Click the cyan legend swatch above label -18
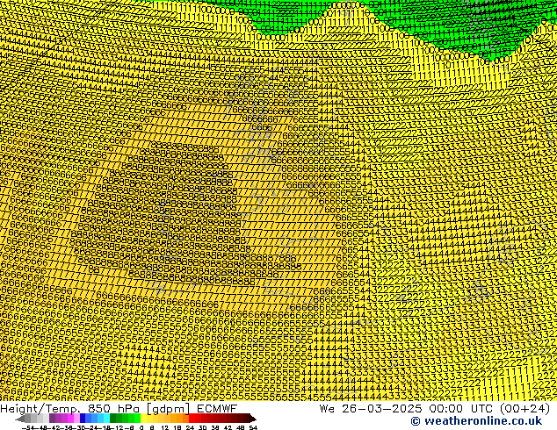Screen dimensions: 557x430 click(x=106, y=418)
